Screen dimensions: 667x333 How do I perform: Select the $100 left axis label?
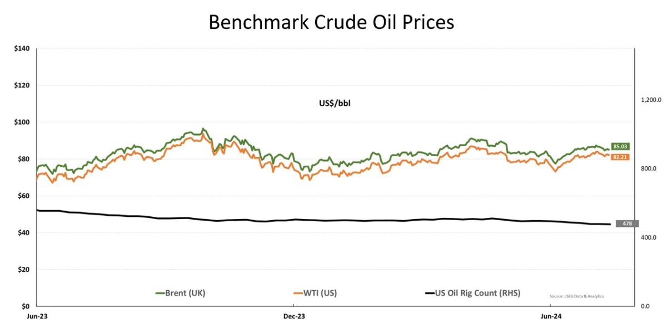click(23, 122)
